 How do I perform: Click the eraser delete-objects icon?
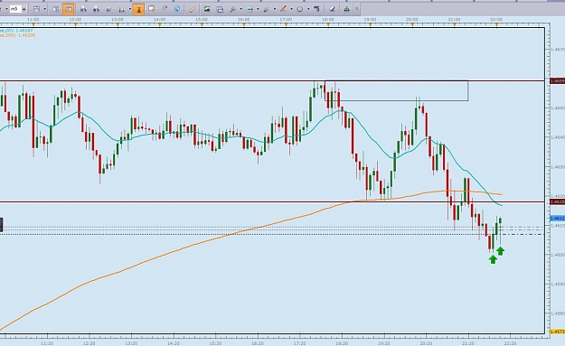coord(332,9)
